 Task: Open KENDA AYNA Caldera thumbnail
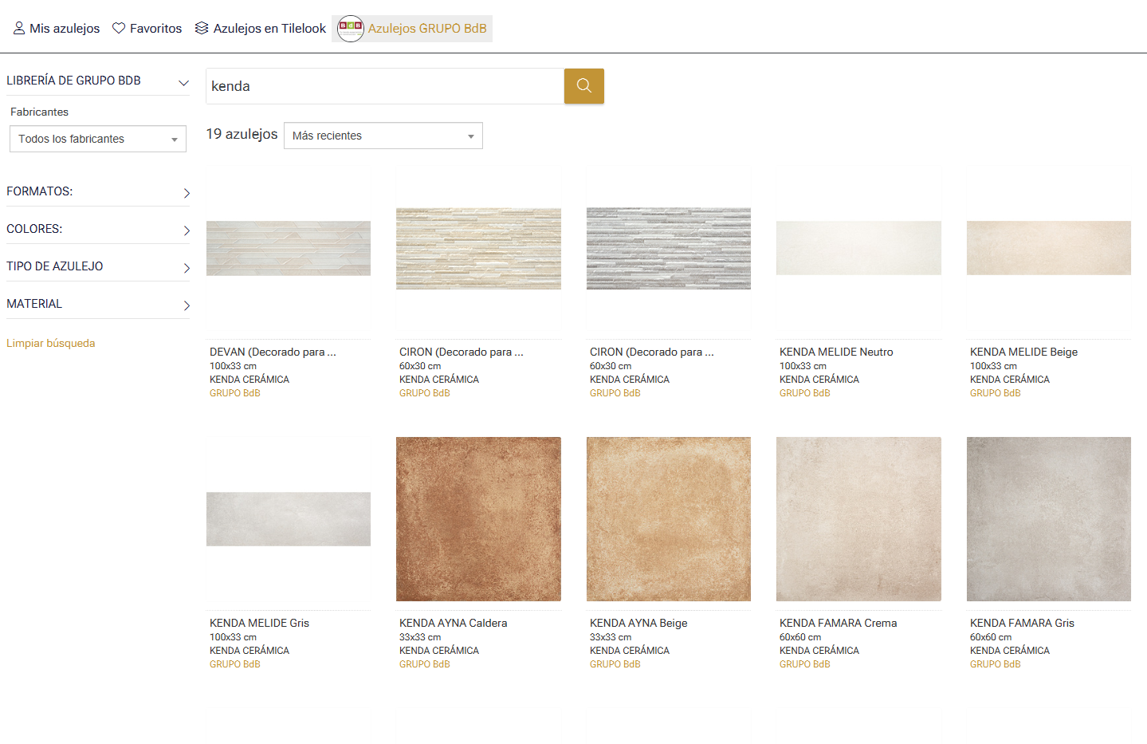tap(478, 519)
